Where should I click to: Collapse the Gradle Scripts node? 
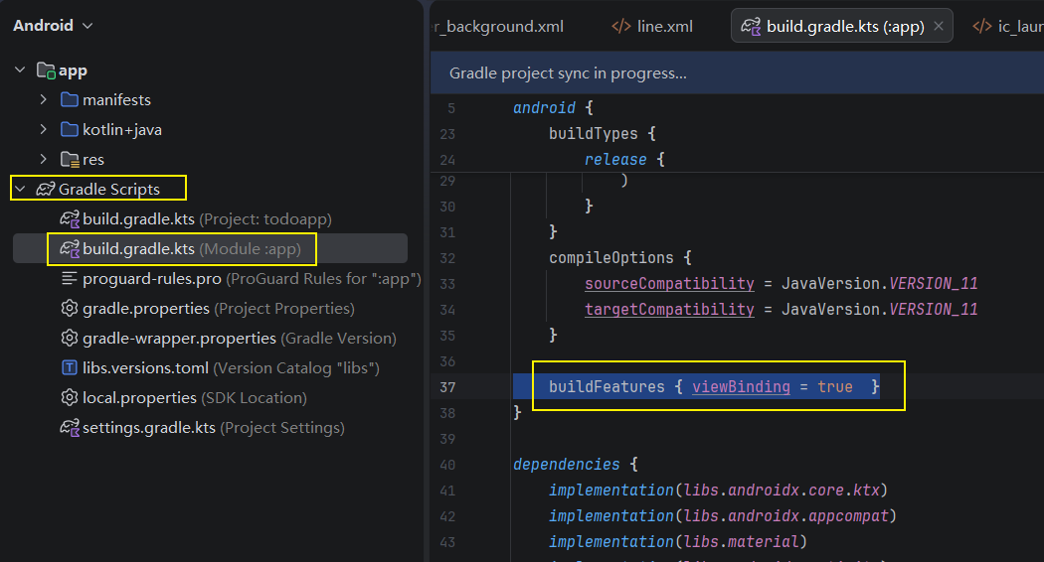pos(20,189)
